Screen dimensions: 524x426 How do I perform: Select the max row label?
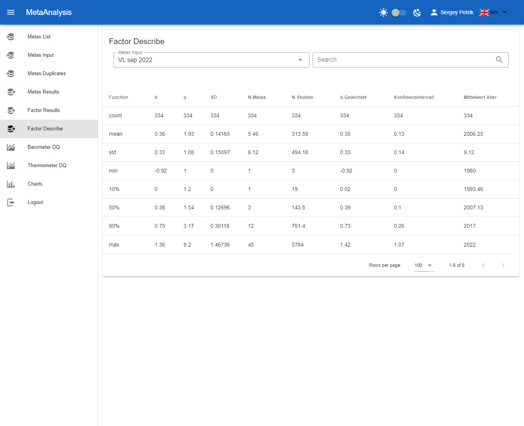click(x=114, y=245)
